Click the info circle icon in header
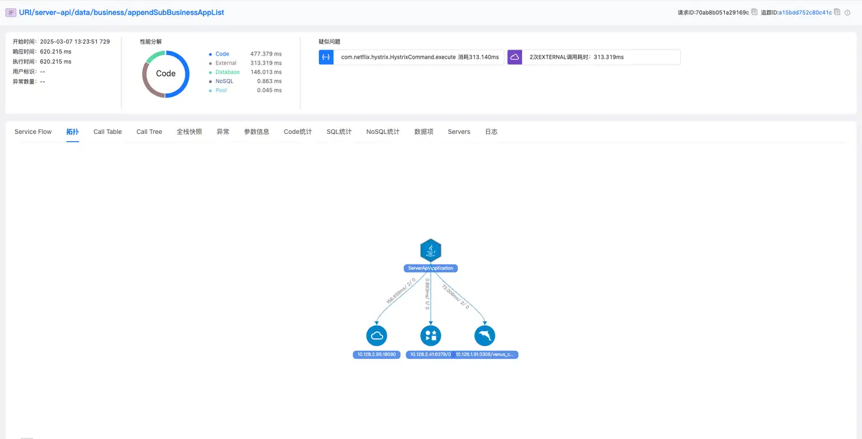Image resolution: width=862 pixels, height=439 pixels. click(x=848, y=13)
